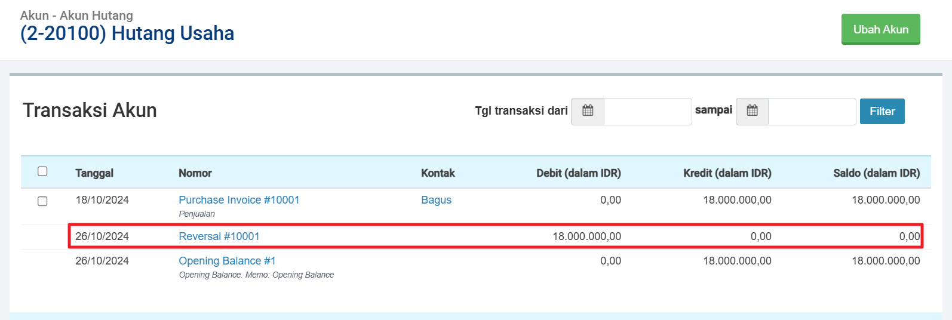Select Purchase Invoice saldo 18.000.000,00
The image size is (952, 320).
886,200
